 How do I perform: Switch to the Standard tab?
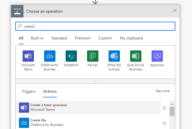tap(59, 38)
